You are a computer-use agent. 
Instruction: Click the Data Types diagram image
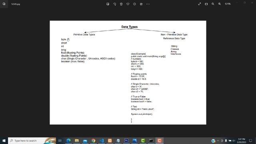tap(128, 72)
